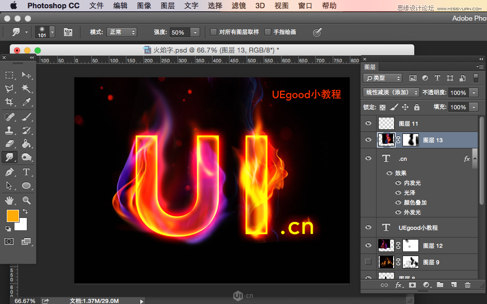Select the Zoom tool
The width and height of the screenshot is (487, 304).
[26, 200]
